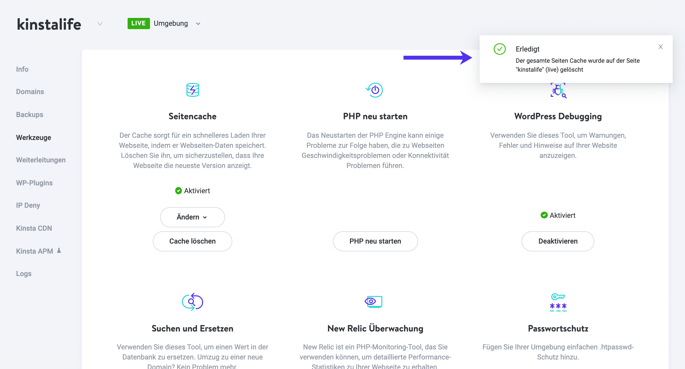Screen dimensions: 685x369
Task: Dismiss the Erledigt notification
Action: click(661, 47)
